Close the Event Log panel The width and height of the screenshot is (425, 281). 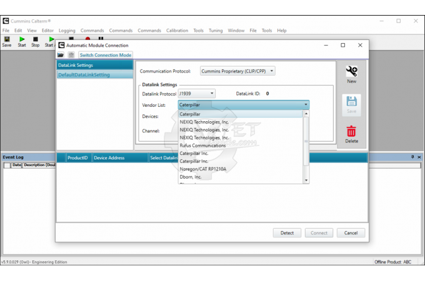419,157
